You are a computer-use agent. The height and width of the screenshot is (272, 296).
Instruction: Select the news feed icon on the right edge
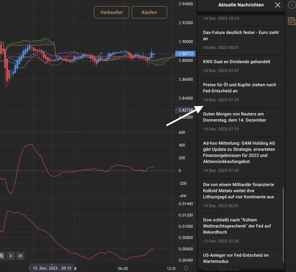291,21
